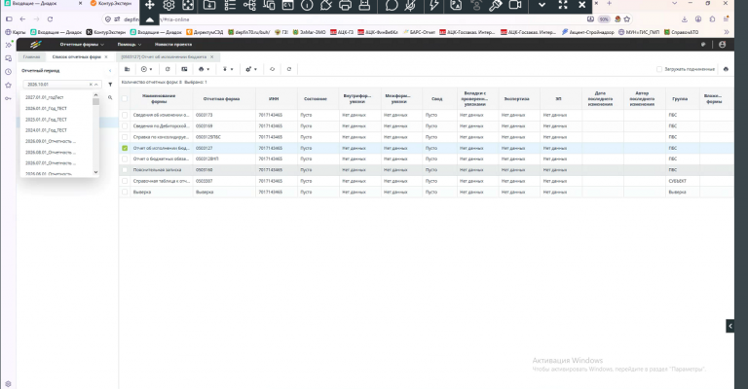Click the lightning bolt icon in overlay toolbar

[434, 5]
